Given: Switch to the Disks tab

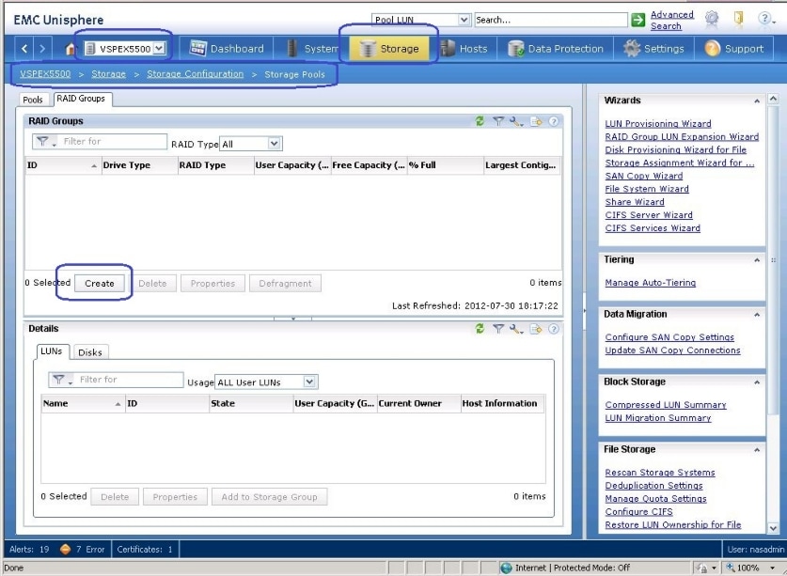Looking at the screenshot, I should pos(90,352).
